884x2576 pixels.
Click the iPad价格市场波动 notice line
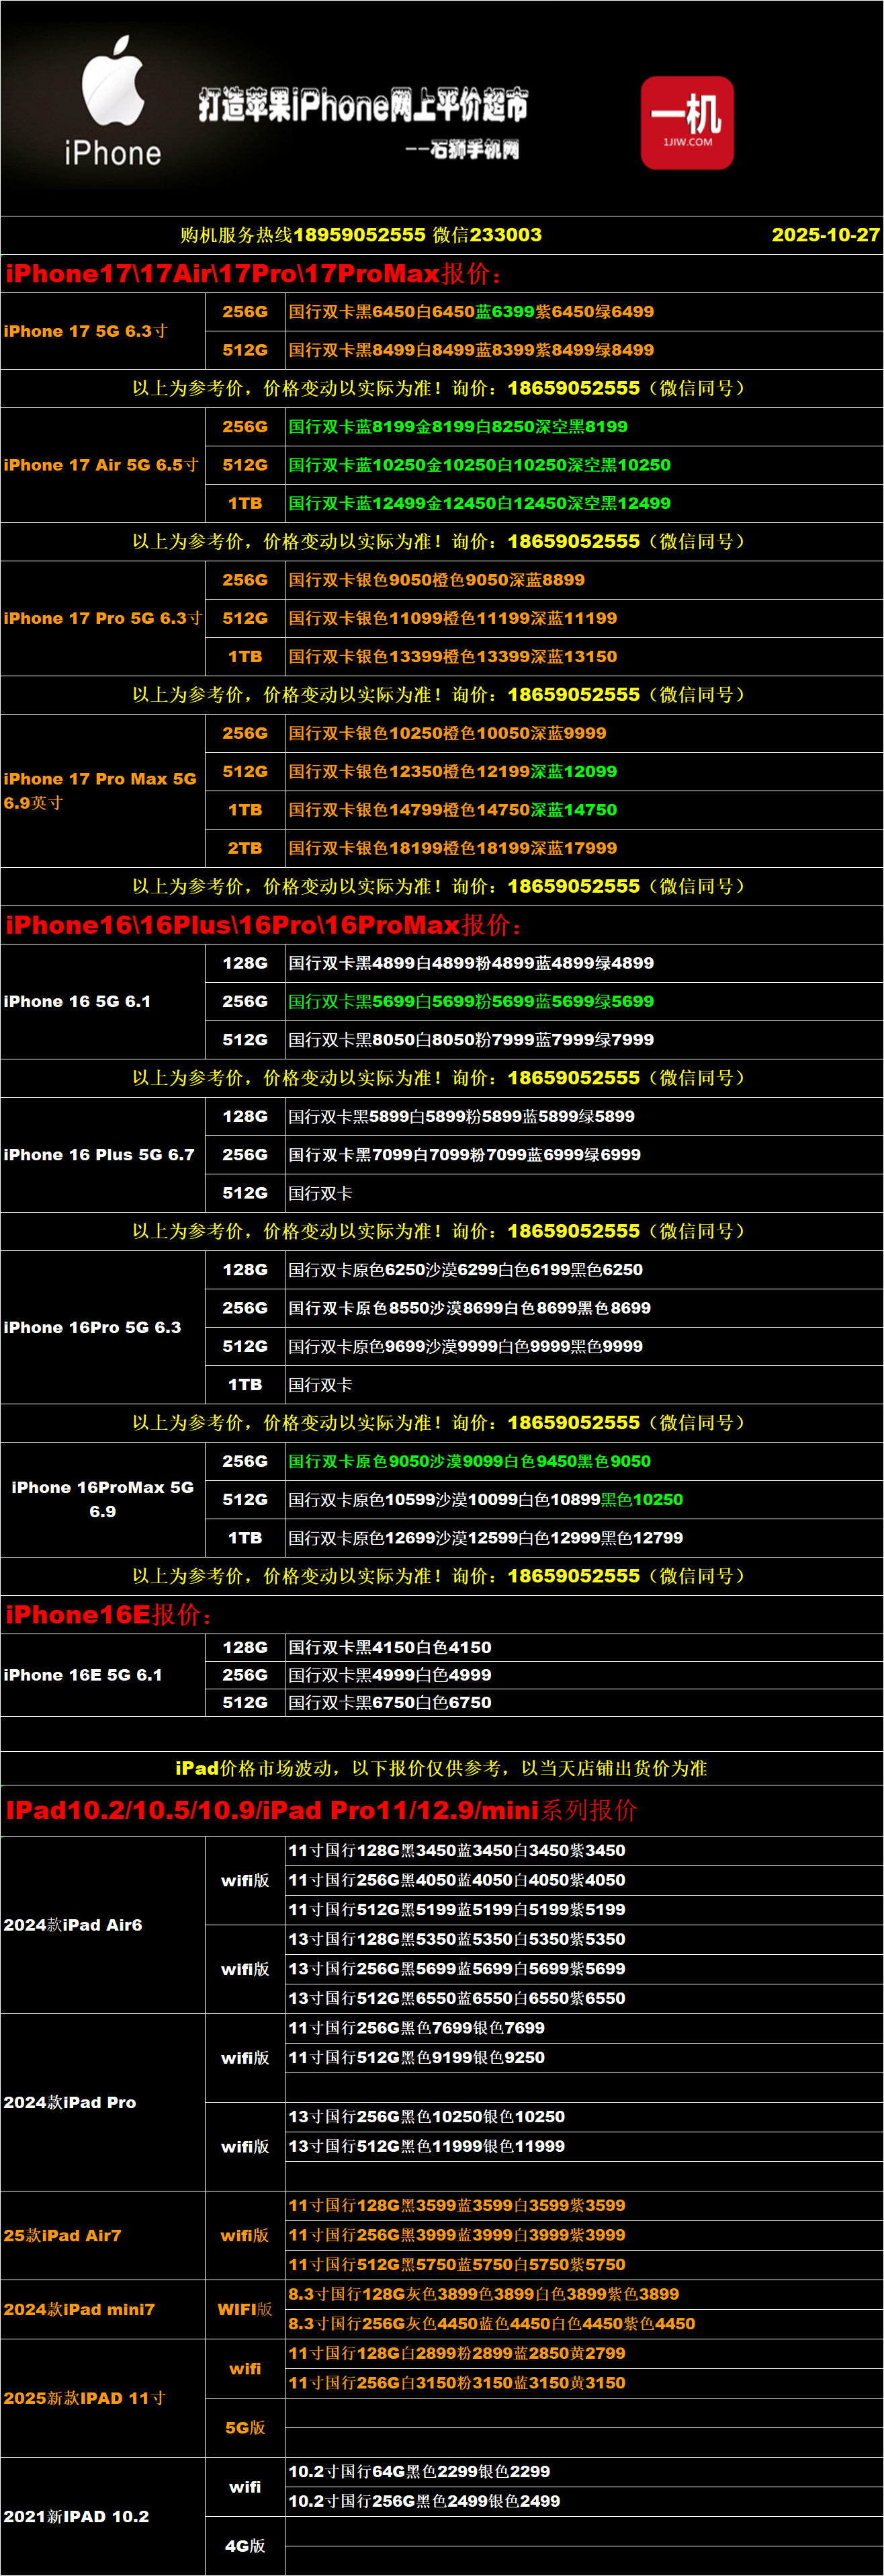click(441, 1768)
